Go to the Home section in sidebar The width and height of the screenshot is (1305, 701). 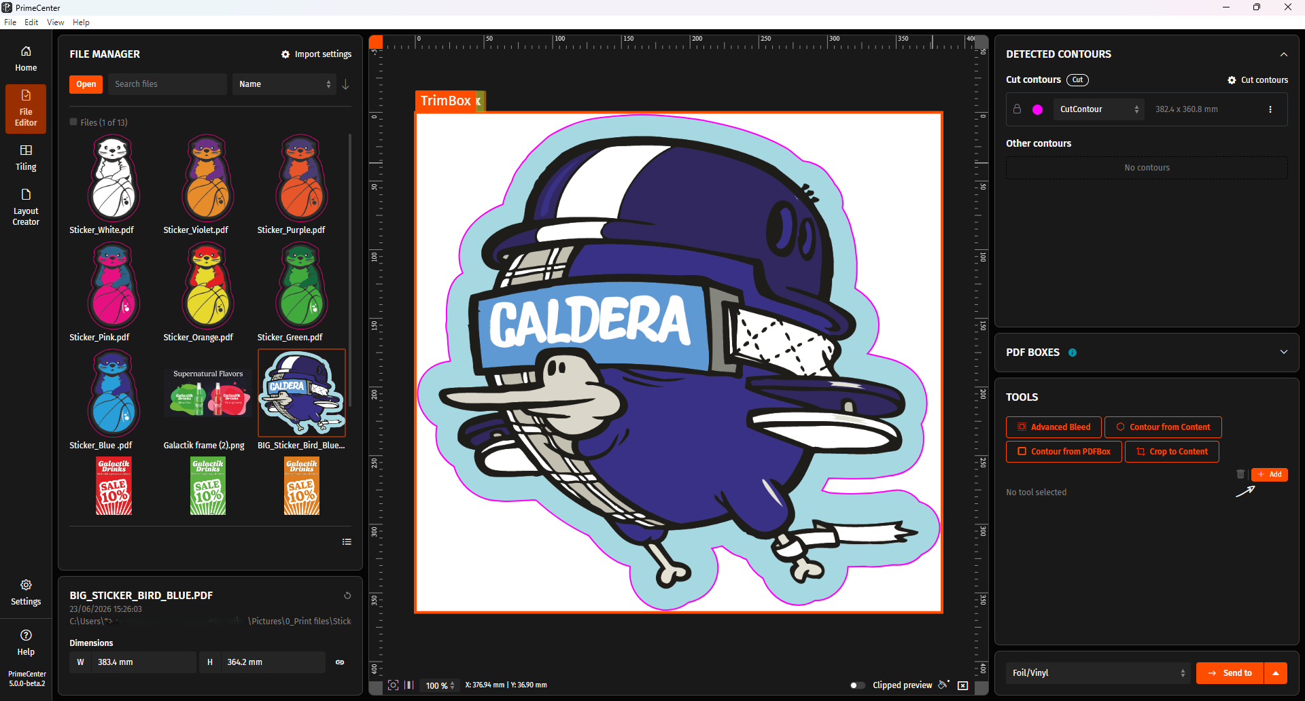[26, 59]
